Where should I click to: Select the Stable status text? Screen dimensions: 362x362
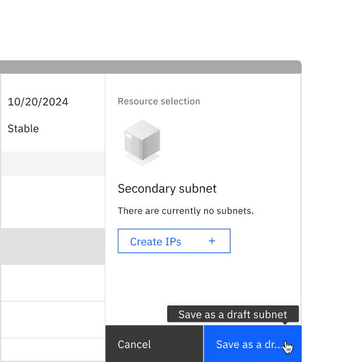[23, 129]
